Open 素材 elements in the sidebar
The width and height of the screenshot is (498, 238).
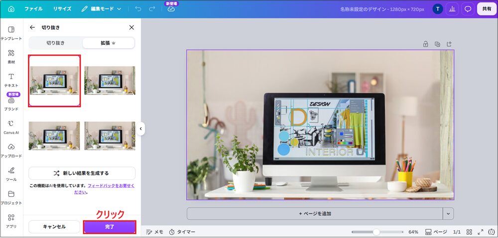[11, 57]
